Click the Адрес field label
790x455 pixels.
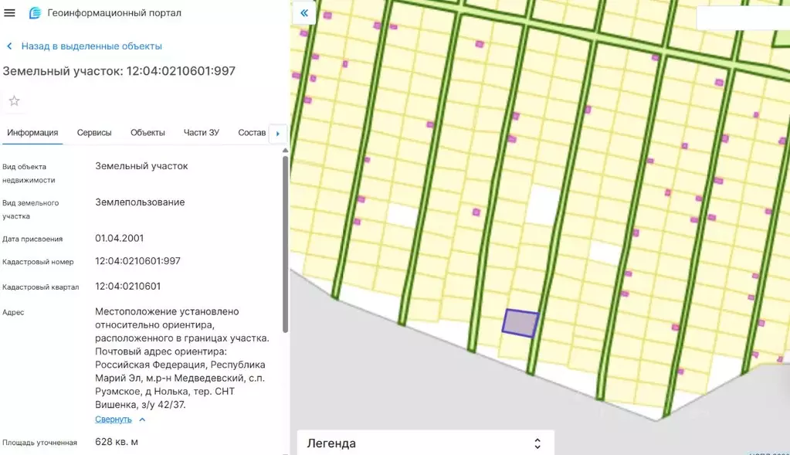[13, 312]
